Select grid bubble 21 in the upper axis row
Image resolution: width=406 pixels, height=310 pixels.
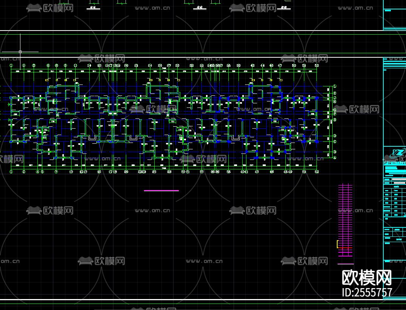click(136, 66)
